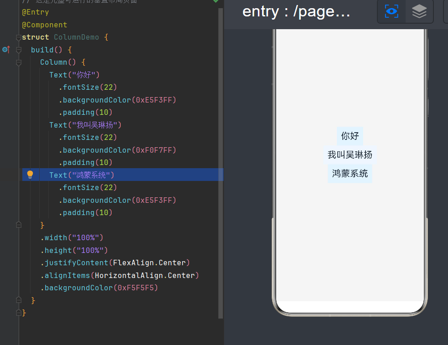Collapse the build() fold marker
The width and height of the screenshot is (448, 345).
click(x=19, y=50)
